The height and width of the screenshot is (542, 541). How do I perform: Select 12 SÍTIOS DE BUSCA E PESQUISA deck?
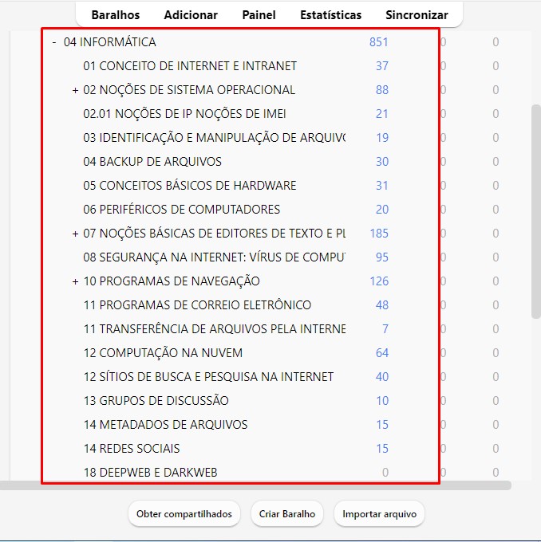[208, 376]
